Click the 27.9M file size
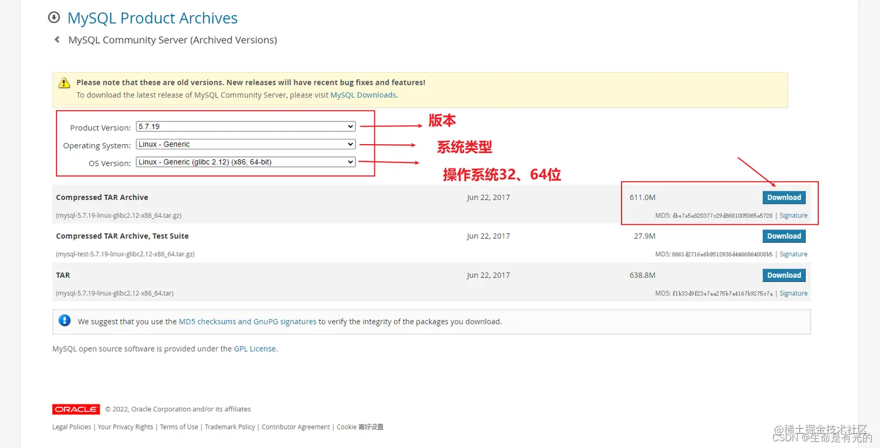This screenshot has height=448, width=880. coord(645,236)
